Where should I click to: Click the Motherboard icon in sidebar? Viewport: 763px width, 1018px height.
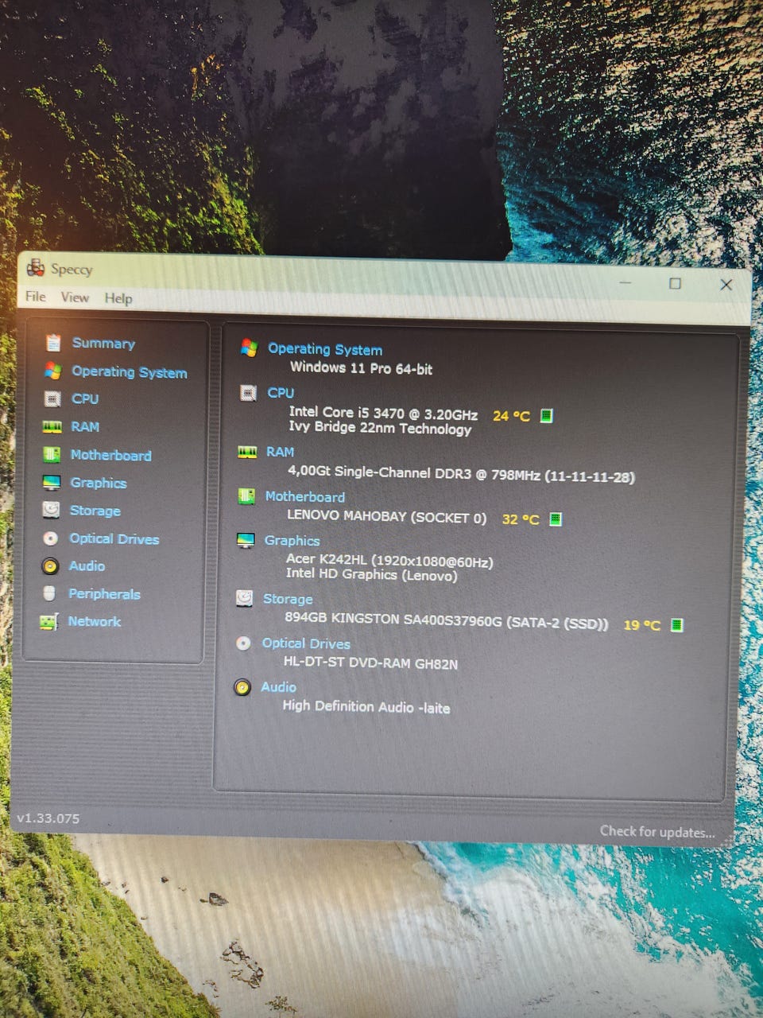[52, 455]
